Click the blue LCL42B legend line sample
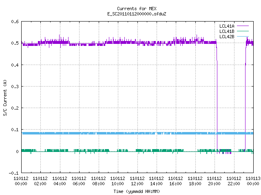 (243, 36)
